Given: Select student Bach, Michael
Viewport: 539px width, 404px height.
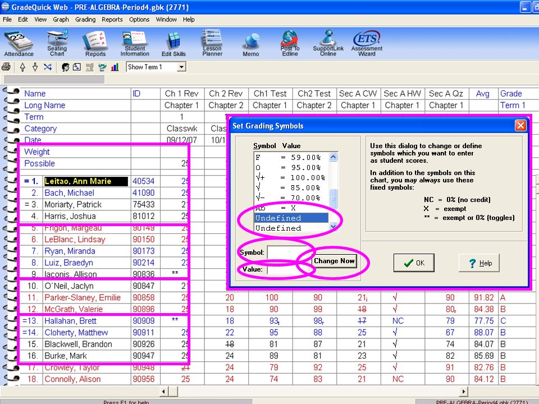Looking at the screenshot, I should pos(70,192).
